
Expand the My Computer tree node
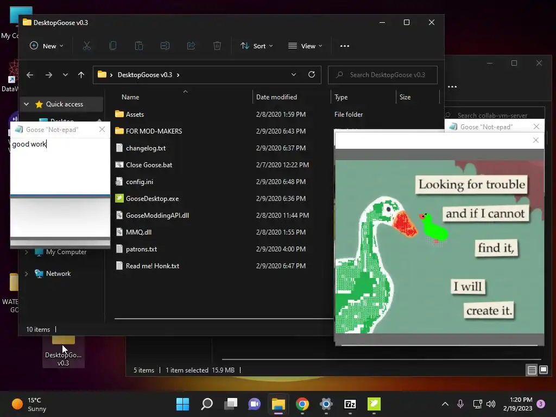coord(26,252)
